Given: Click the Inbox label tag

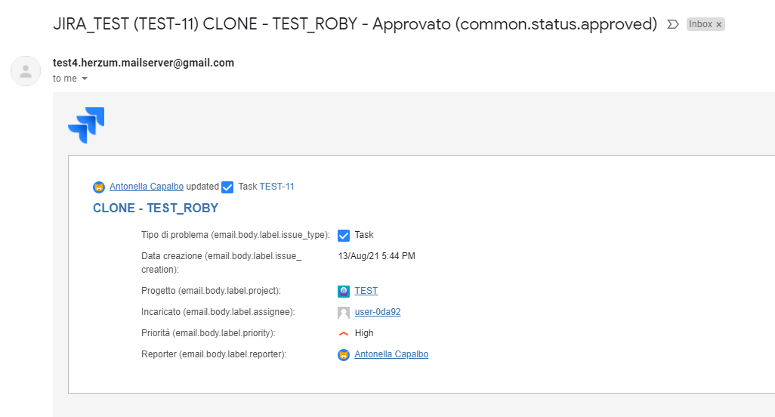Looking at the screenshot, I should click(700, 24).
